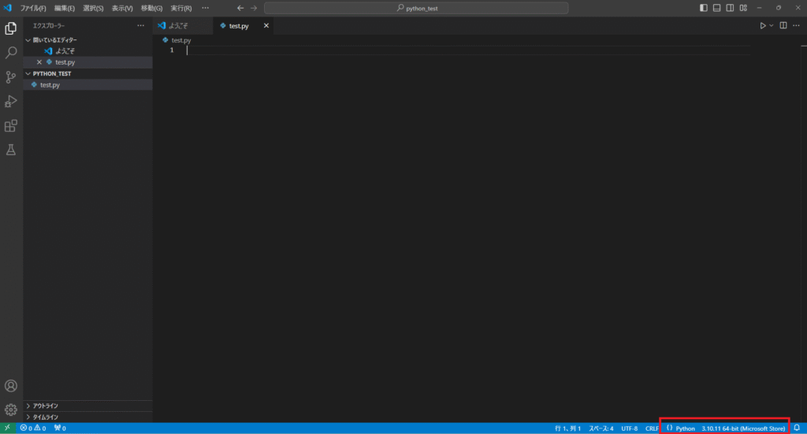Click Python 3.10.11 interpreter in status bar
807x434 pixels.
click(x=742, y=428)
